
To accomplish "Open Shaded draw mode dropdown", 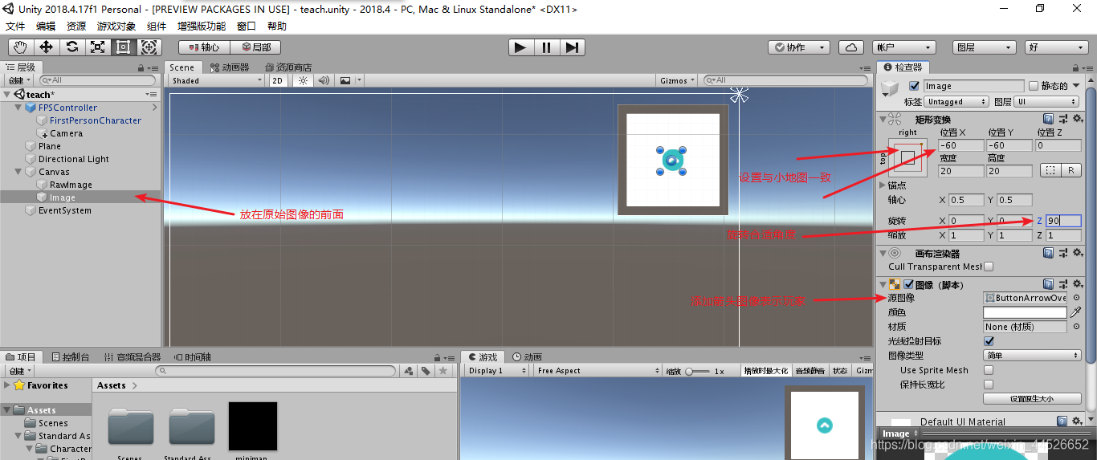I will point(217,80).
